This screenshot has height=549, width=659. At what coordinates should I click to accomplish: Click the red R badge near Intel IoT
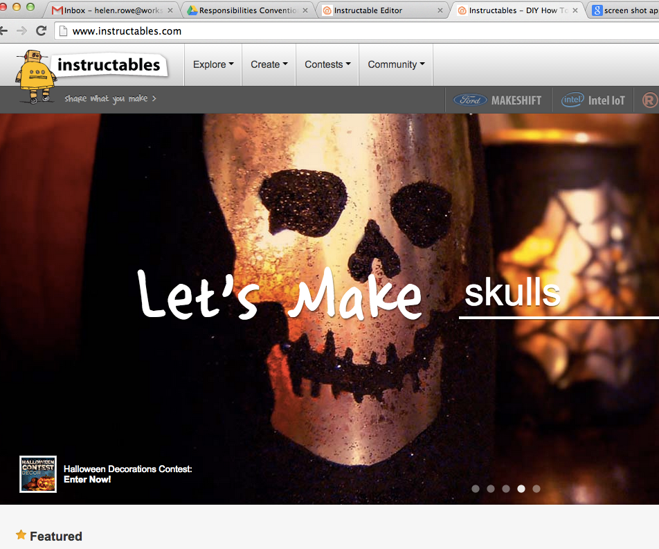pos(649,100)
